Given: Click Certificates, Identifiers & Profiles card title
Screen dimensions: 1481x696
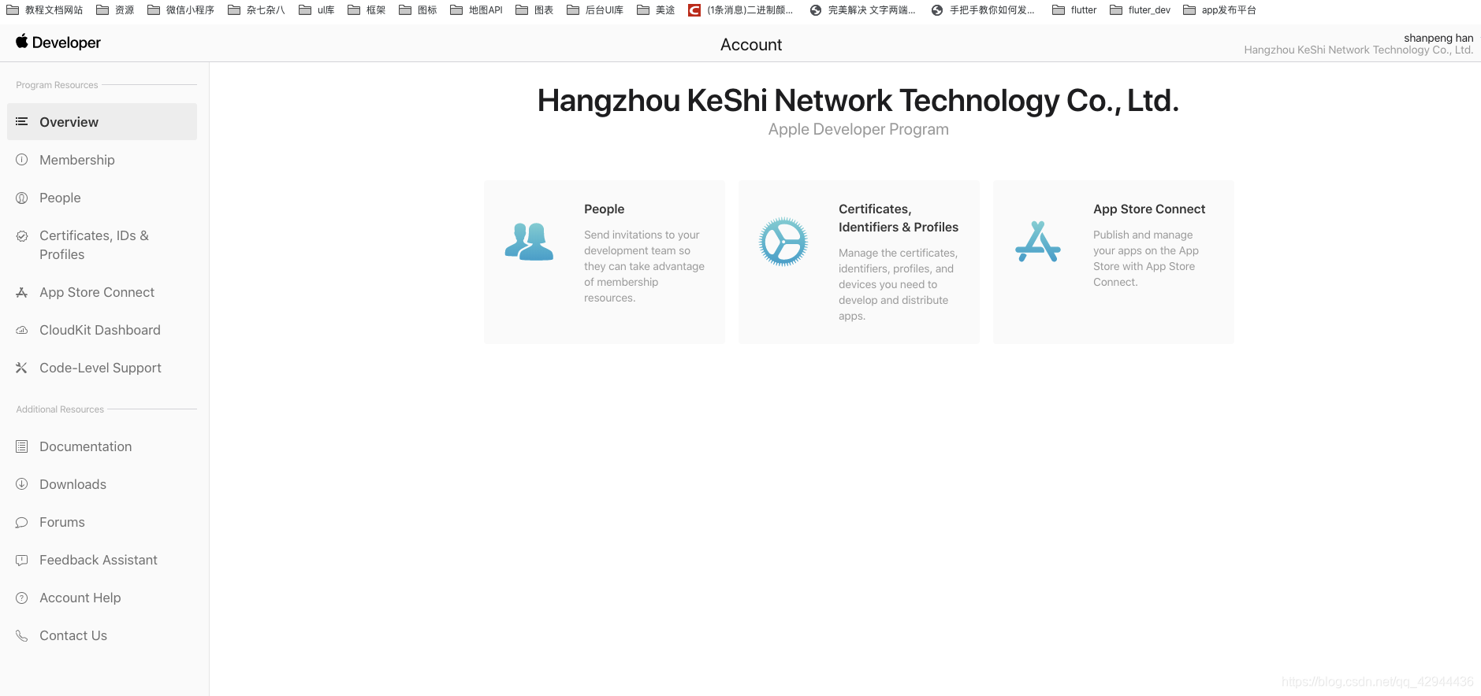Looking at the screenshot, I should [x=899, y=218].
